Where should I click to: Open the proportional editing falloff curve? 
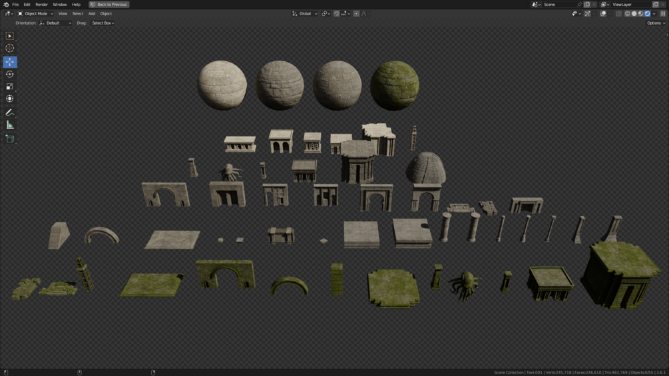click(x=365, y=13)
